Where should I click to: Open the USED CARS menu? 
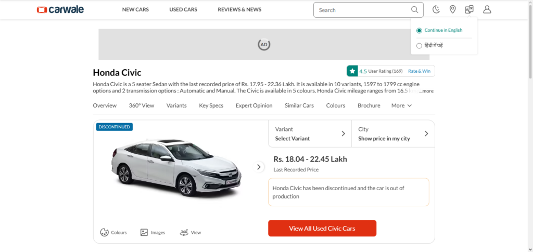(183, 9)
